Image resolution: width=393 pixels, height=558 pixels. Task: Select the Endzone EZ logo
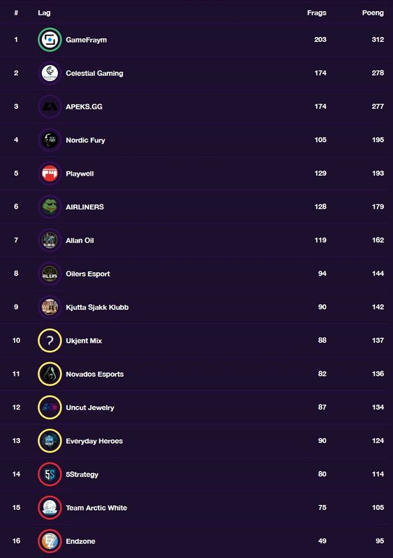(x=50, y=541)
